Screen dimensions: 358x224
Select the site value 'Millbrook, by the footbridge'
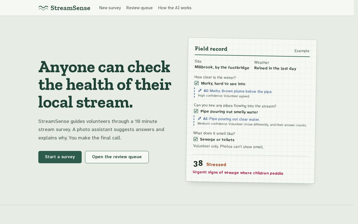click(x=222, y=67)
